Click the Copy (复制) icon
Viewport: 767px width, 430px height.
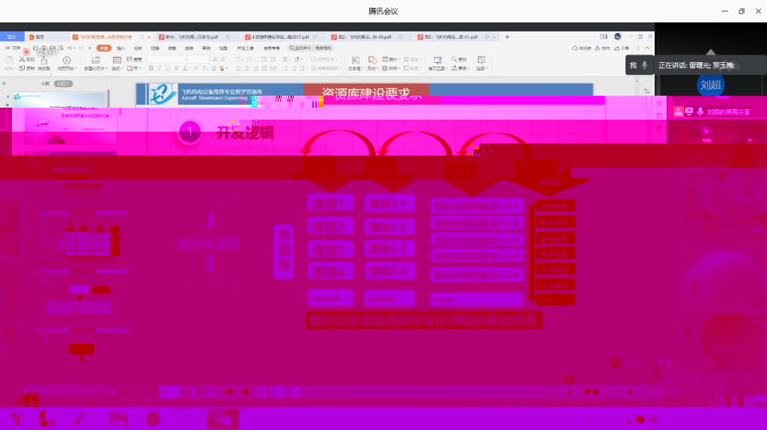click(22, 68)
